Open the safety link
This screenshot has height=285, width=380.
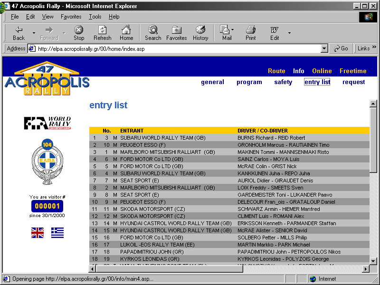coord(283,82)
